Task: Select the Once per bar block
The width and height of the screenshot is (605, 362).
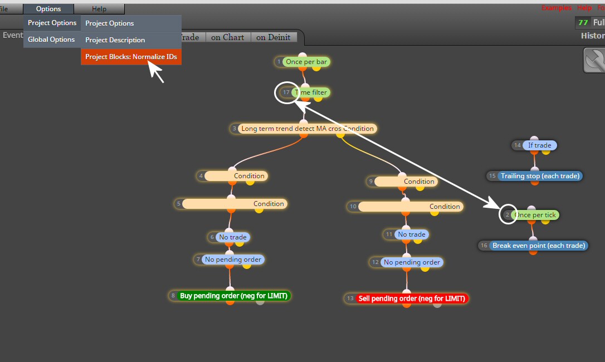Action: click(306, 62)
